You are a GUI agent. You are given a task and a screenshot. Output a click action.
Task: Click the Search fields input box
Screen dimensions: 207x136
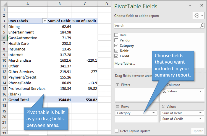pyautogui.click(x=156, y=25)
